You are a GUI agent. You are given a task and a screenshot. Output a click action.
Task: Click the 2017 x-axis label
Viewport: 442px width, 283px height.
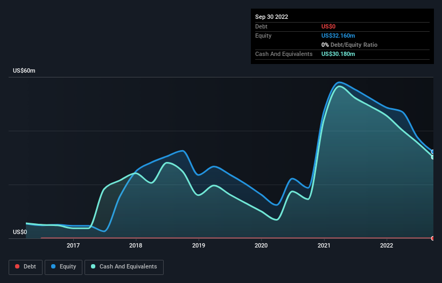click(73, 245)
